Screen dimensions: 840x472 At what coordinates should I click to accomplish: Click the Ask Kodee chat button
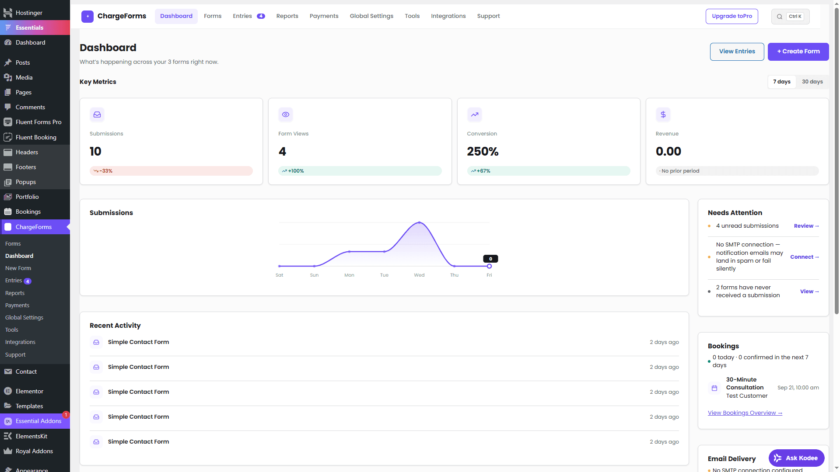pyautogui.click(x=797, y=458)
